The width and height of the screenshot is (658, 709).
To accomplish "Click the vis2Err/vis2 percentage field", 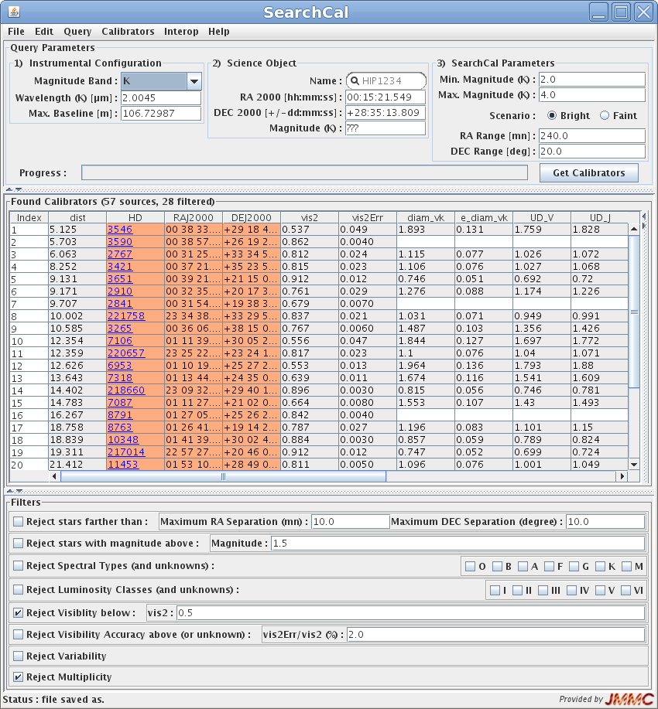I will 496,635.
